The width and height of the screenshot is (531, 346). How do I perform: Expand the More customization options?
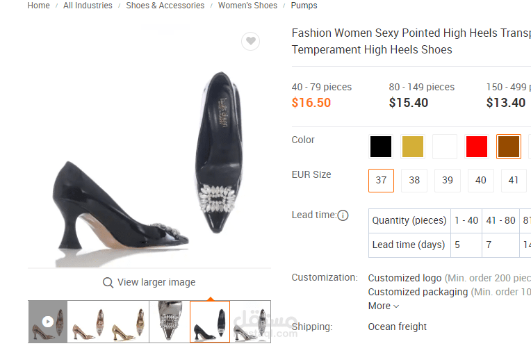[384, 306]
